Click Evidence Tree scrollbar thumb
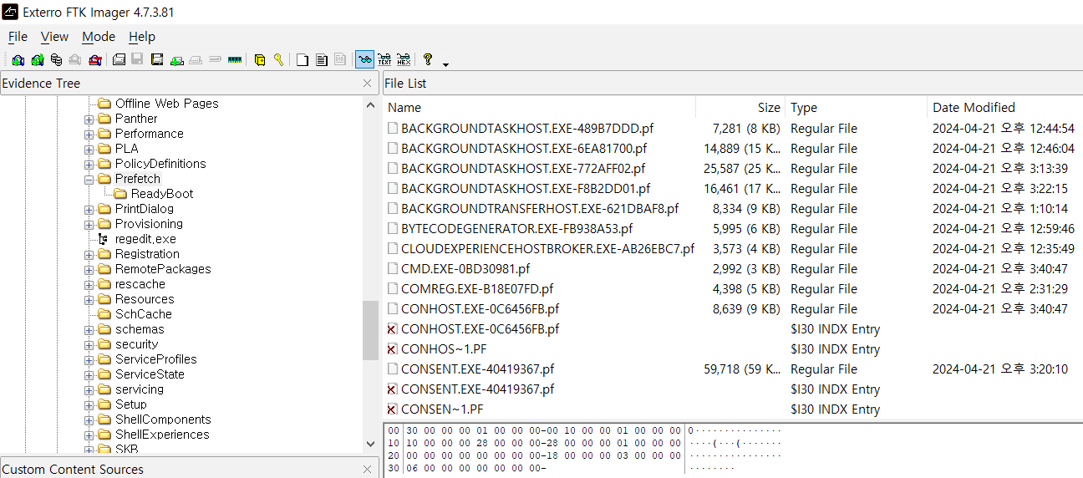 tap(370, 330)
